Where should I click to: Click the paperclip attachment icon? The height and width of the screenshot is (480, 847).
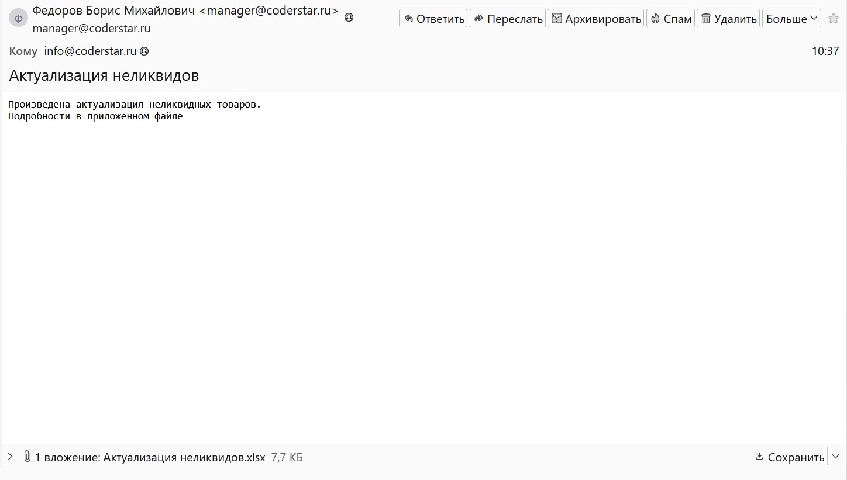click(x=27, y=457)
